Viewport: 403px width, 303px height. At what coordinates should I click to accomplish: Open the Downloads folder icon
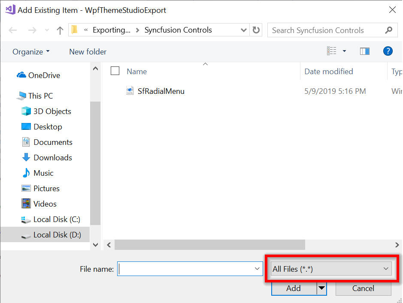(x=26, y=157)
